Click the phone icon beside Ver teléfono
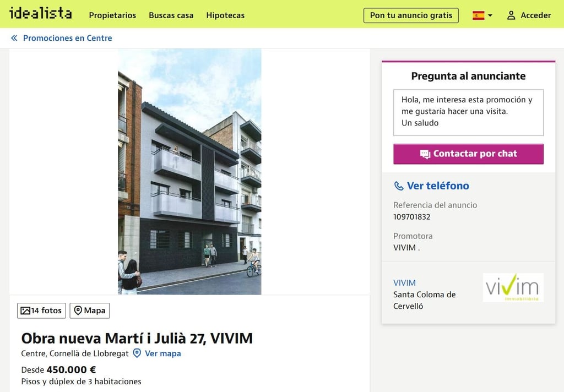The width and height of the screenshot is (564, 392). pos(399,186)
